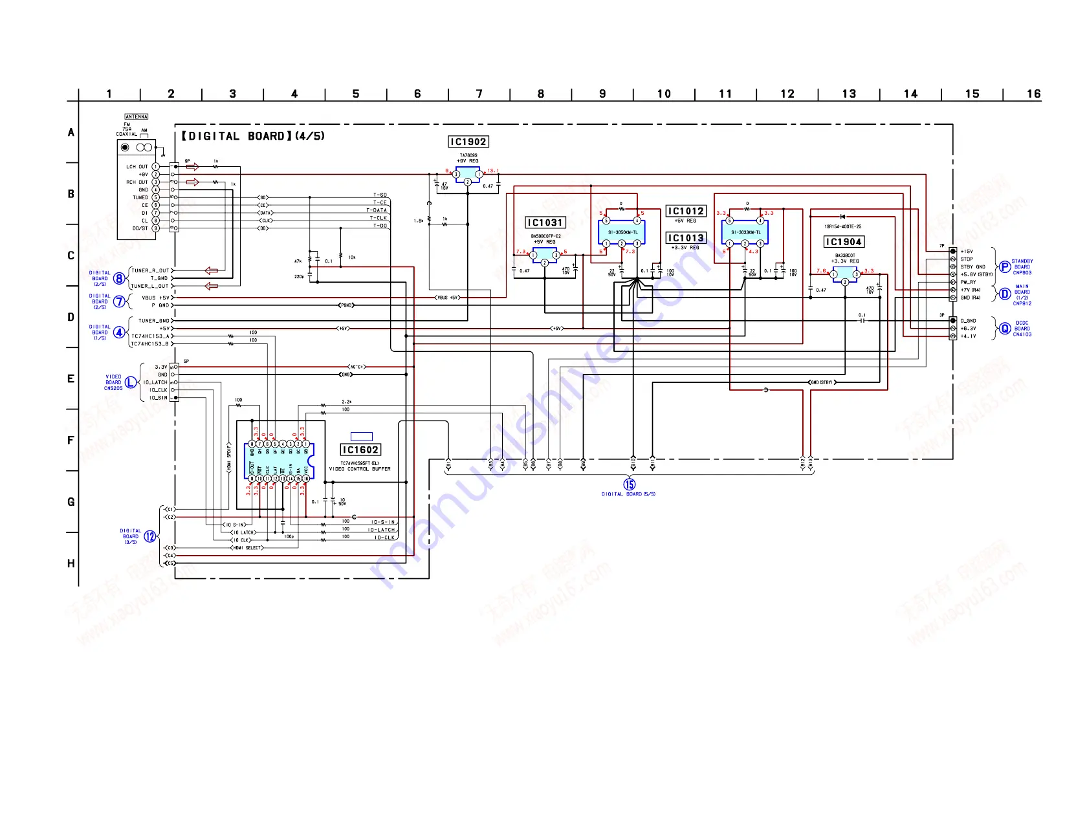Click the circled 4 Digital Board reference
The height and width of the screenshot is (817, 1087).
pos(119,332)
